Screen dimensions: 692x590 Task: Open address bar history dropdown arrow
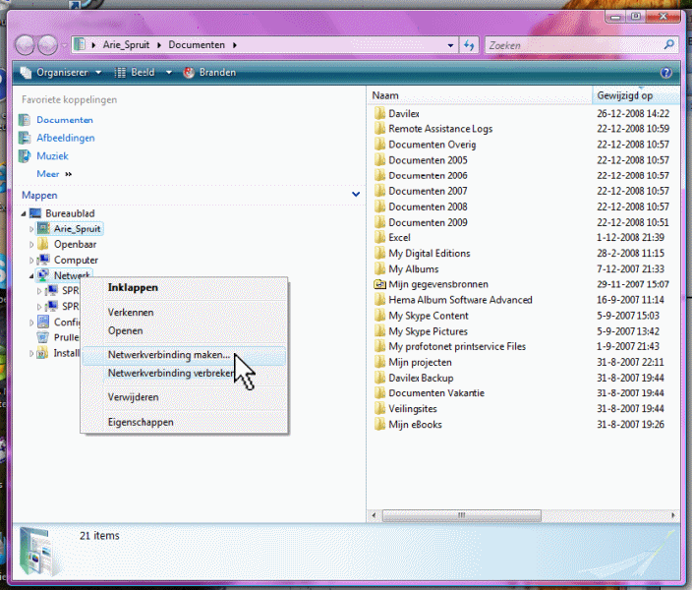coord(450,45)
